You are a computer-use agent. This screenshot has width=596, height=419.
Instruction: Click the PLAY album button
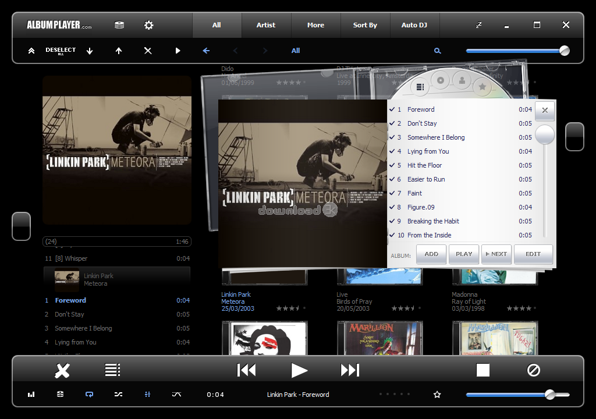coord(464,254)
